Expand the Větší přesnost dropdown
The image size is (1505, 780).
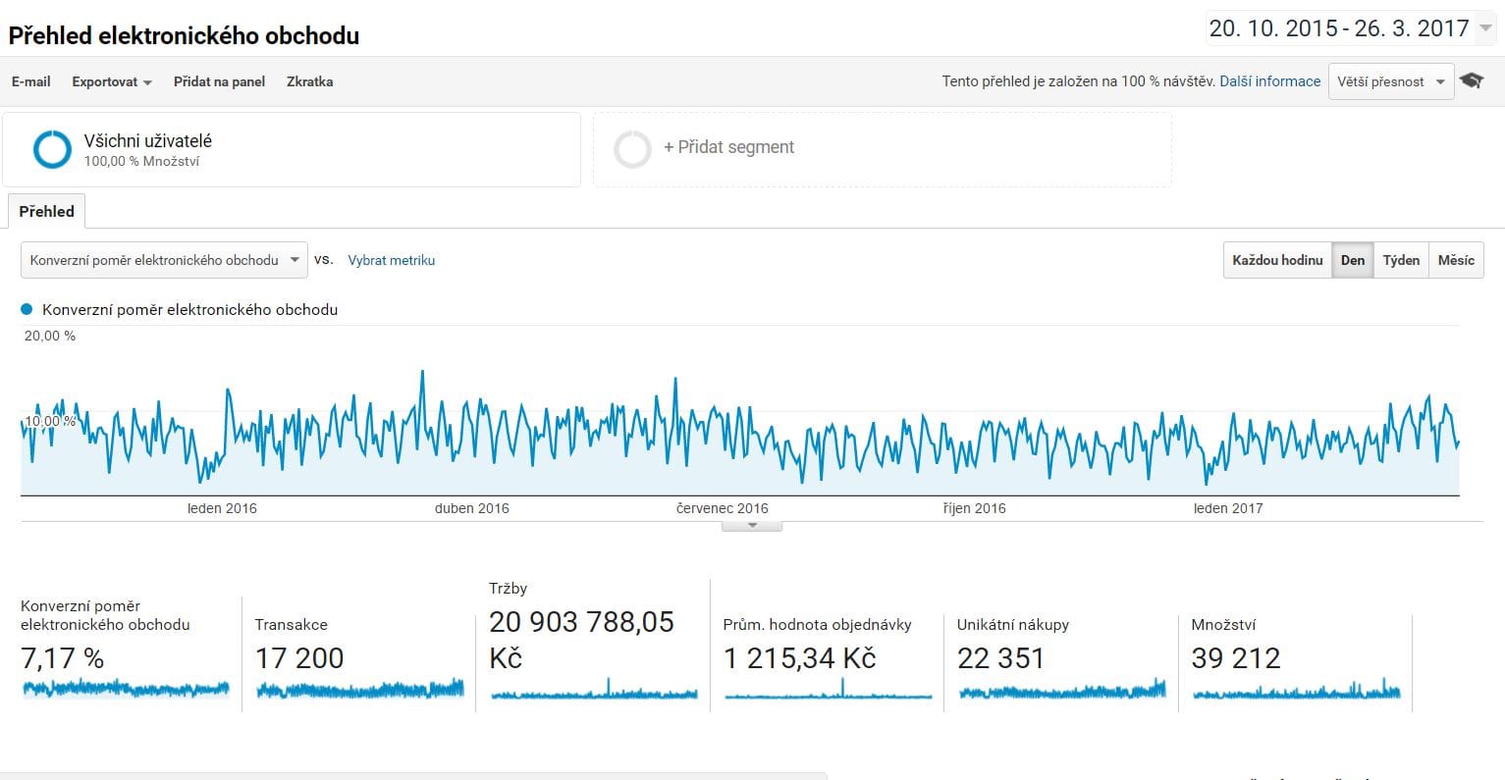[x=1390, y=81]
